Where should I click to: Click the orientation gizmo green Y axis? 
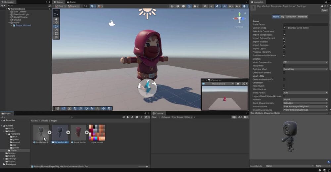pyautogui.click(x=239, y=14)
